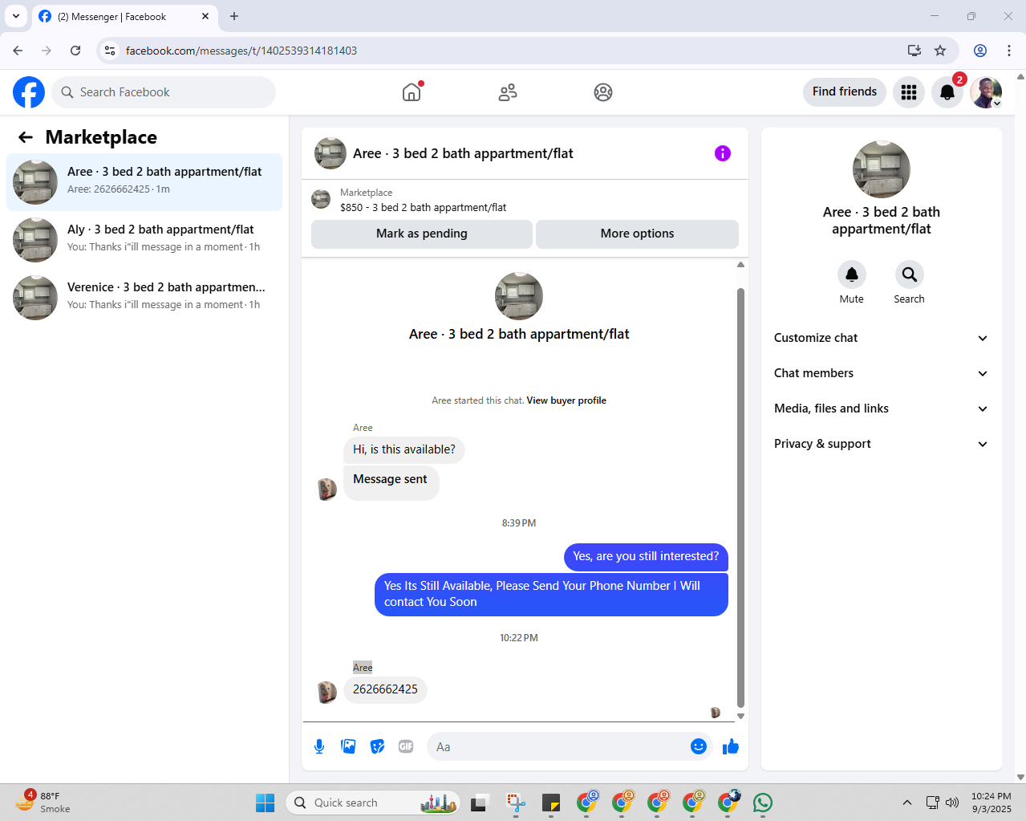The image size is (1026, 821).
Task: Click chat scrollbar down arrow
Action: point(740,716)
